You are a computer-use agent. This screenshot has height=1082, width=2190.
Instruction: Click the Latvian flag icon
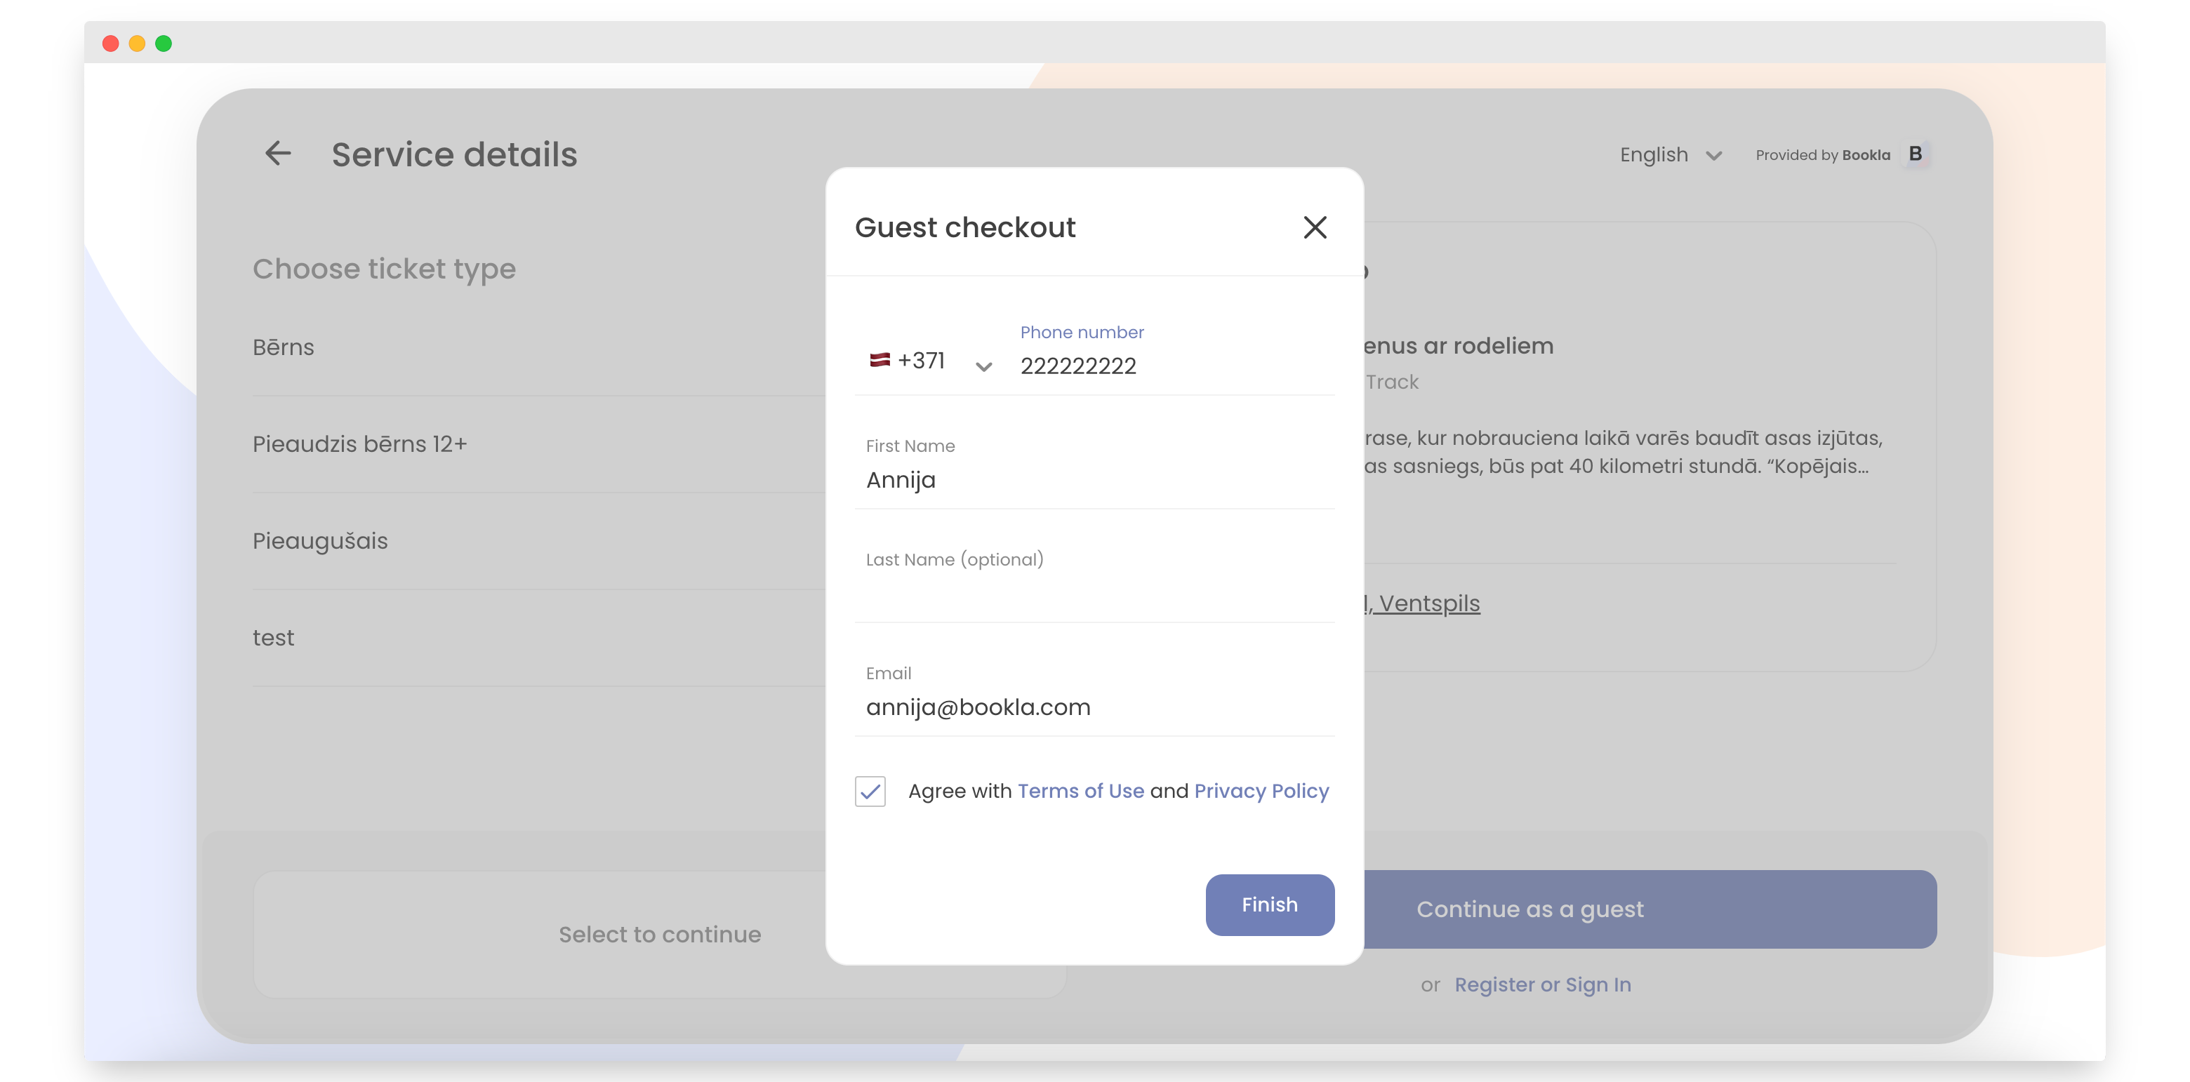point(879,361)
